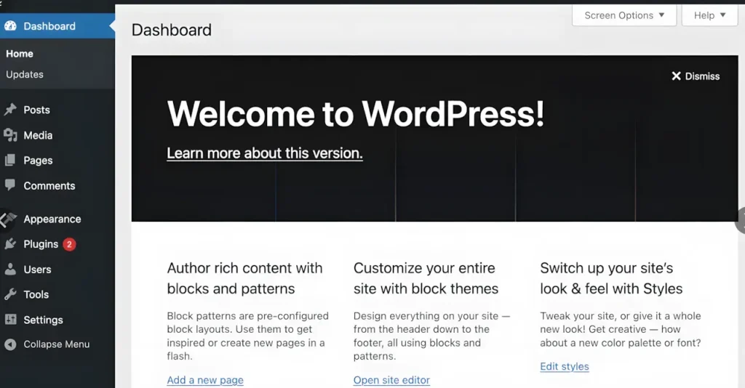Click the Tools wrench icon
This screenshot has width=745, height=388.
point(10,294)
